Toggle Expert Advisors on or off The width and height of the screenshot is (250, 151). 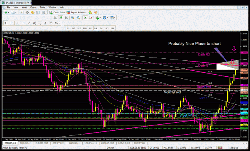(x=76, y=12)
